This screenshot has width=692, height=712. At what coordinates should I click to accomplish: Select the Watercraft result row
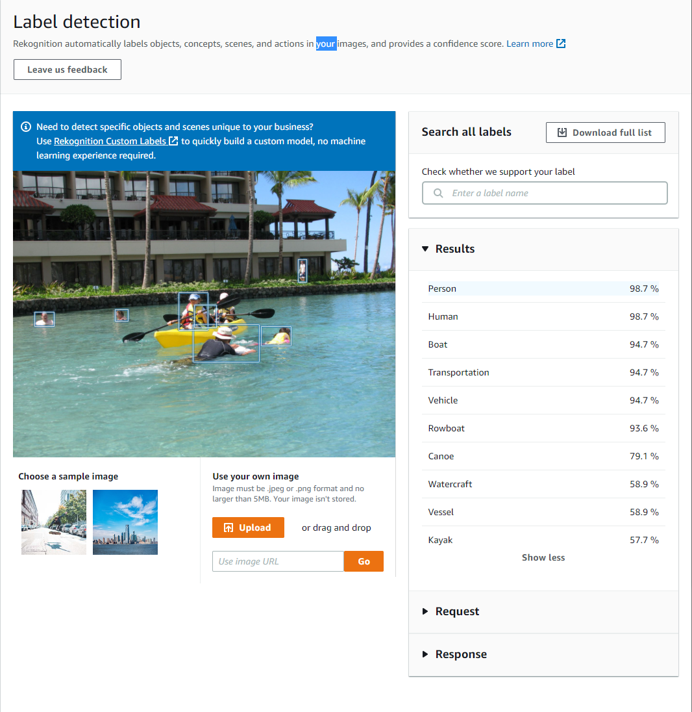point(543,484)
